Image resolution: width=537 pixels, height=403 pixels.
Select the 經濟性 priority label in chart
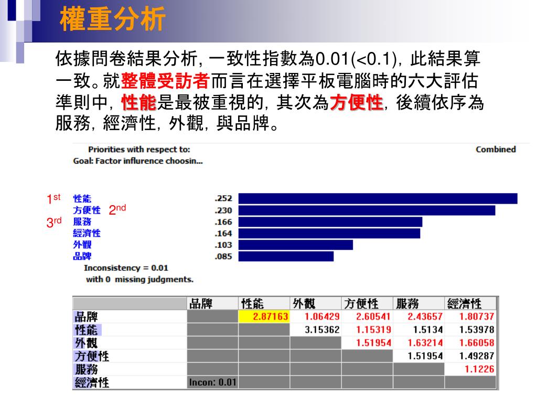(87, 234)
